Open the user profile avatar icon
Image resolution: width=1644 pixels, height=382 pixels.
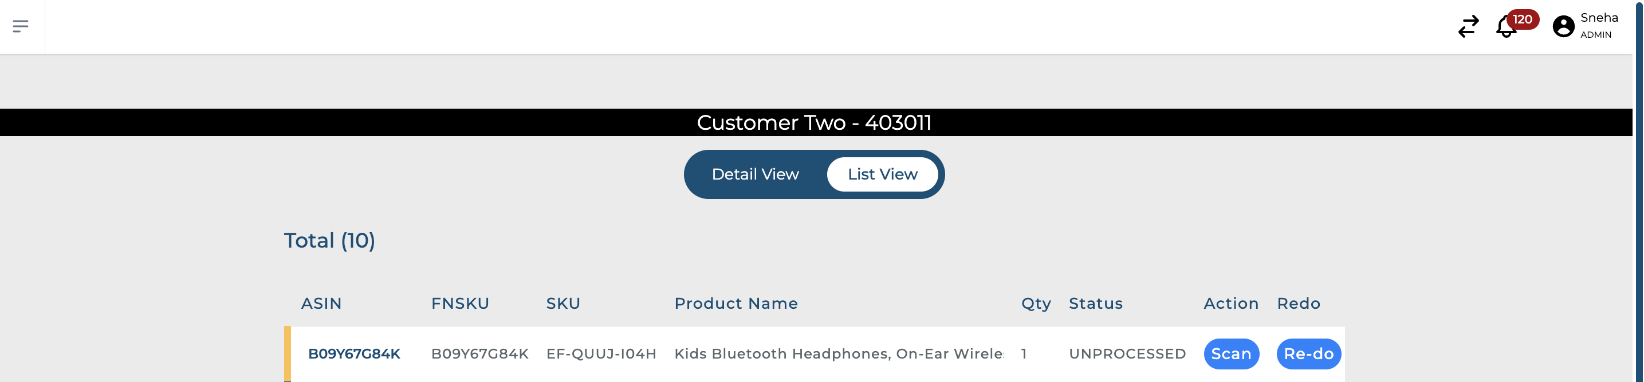(x=1563, y=26)
